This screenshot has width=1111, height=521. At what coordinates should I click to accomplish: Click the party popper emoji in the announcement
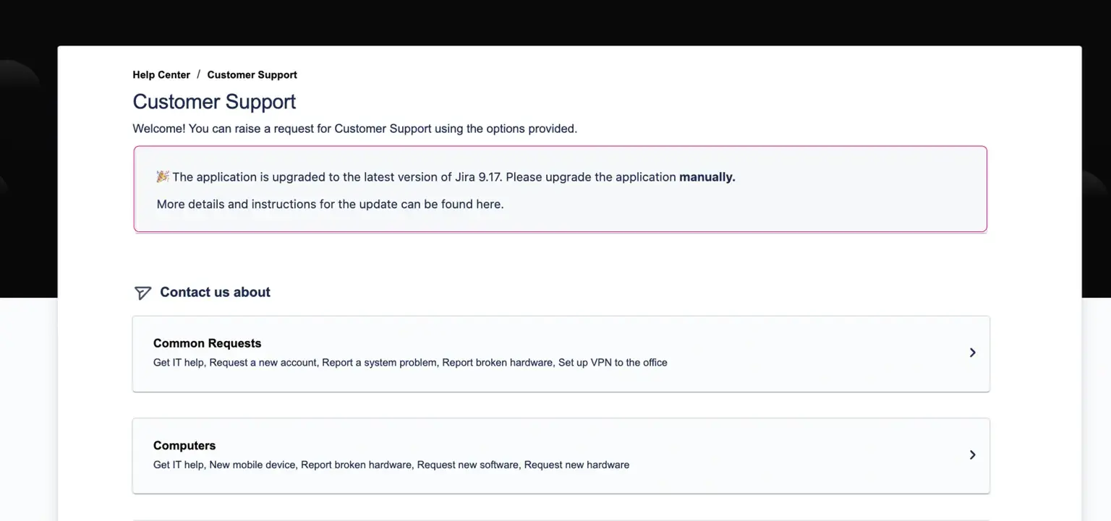[163, 176]
